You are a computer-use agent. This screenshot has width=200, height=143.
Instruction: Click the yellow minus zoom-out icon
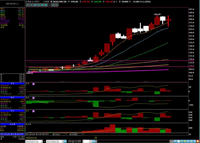click(182, 141)
